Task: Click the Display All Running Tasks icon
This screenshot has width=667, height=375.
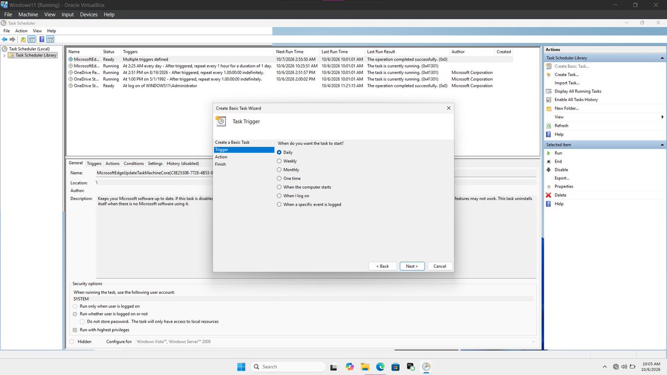Action: point(549,91)
